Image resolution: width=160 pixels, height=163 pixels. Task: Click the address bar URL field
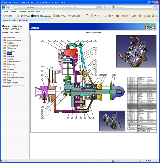pos(55,7)
